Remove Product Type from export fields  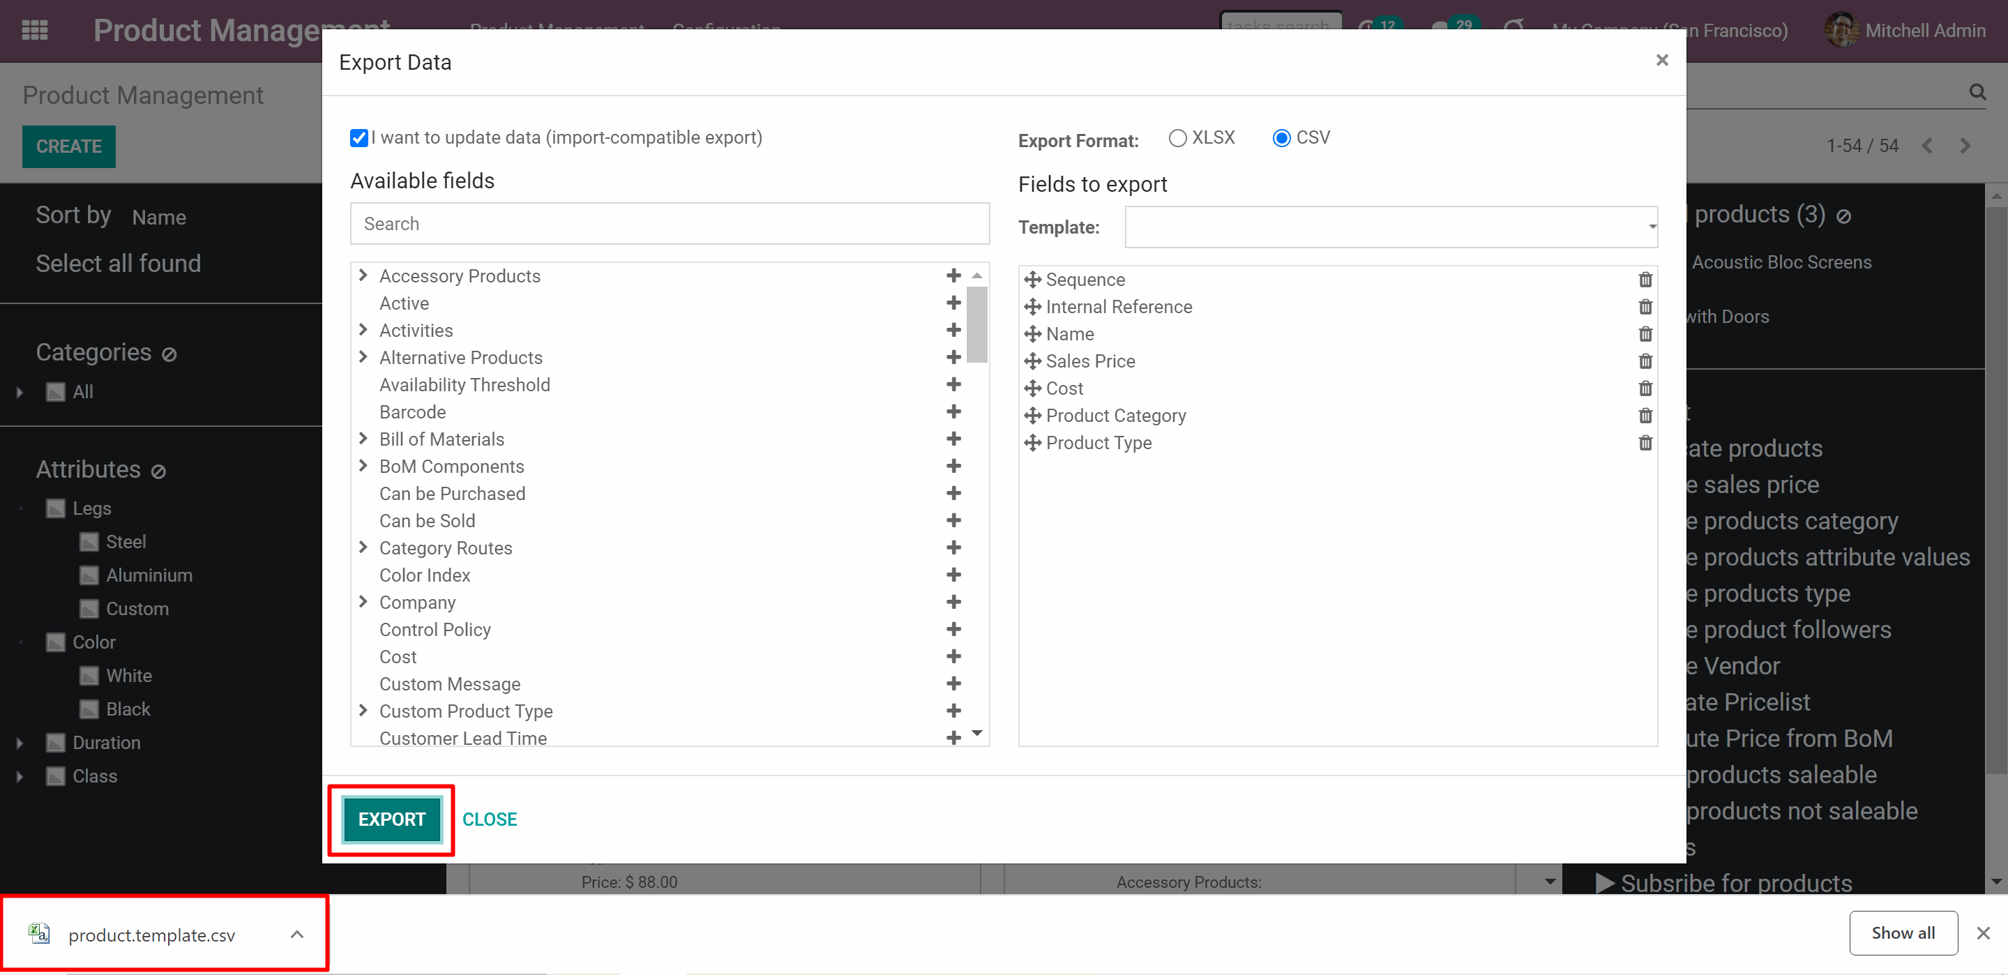[1645, 443]
